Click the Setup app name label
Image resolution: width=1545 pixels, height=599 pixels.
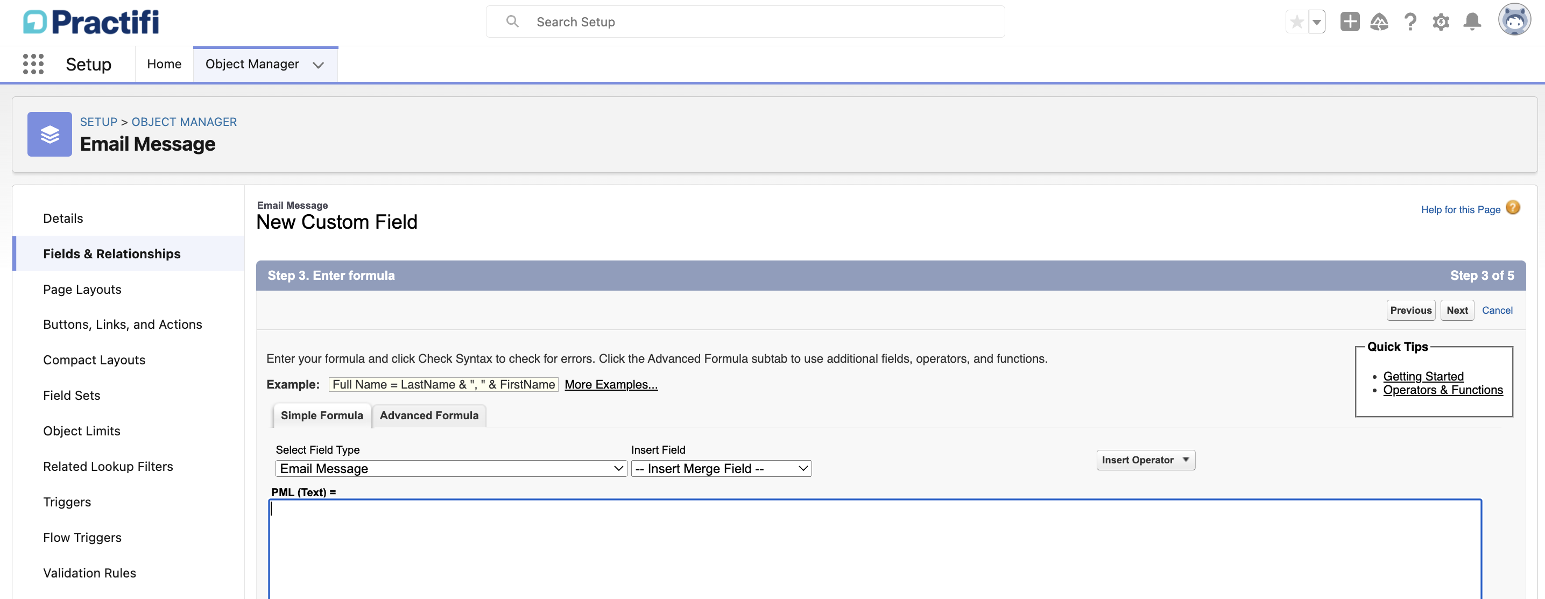[x=88, y=64]
